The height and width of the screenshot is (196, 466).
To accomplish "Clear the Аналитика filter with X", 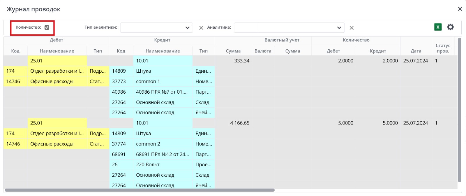I will click(352, 28).
